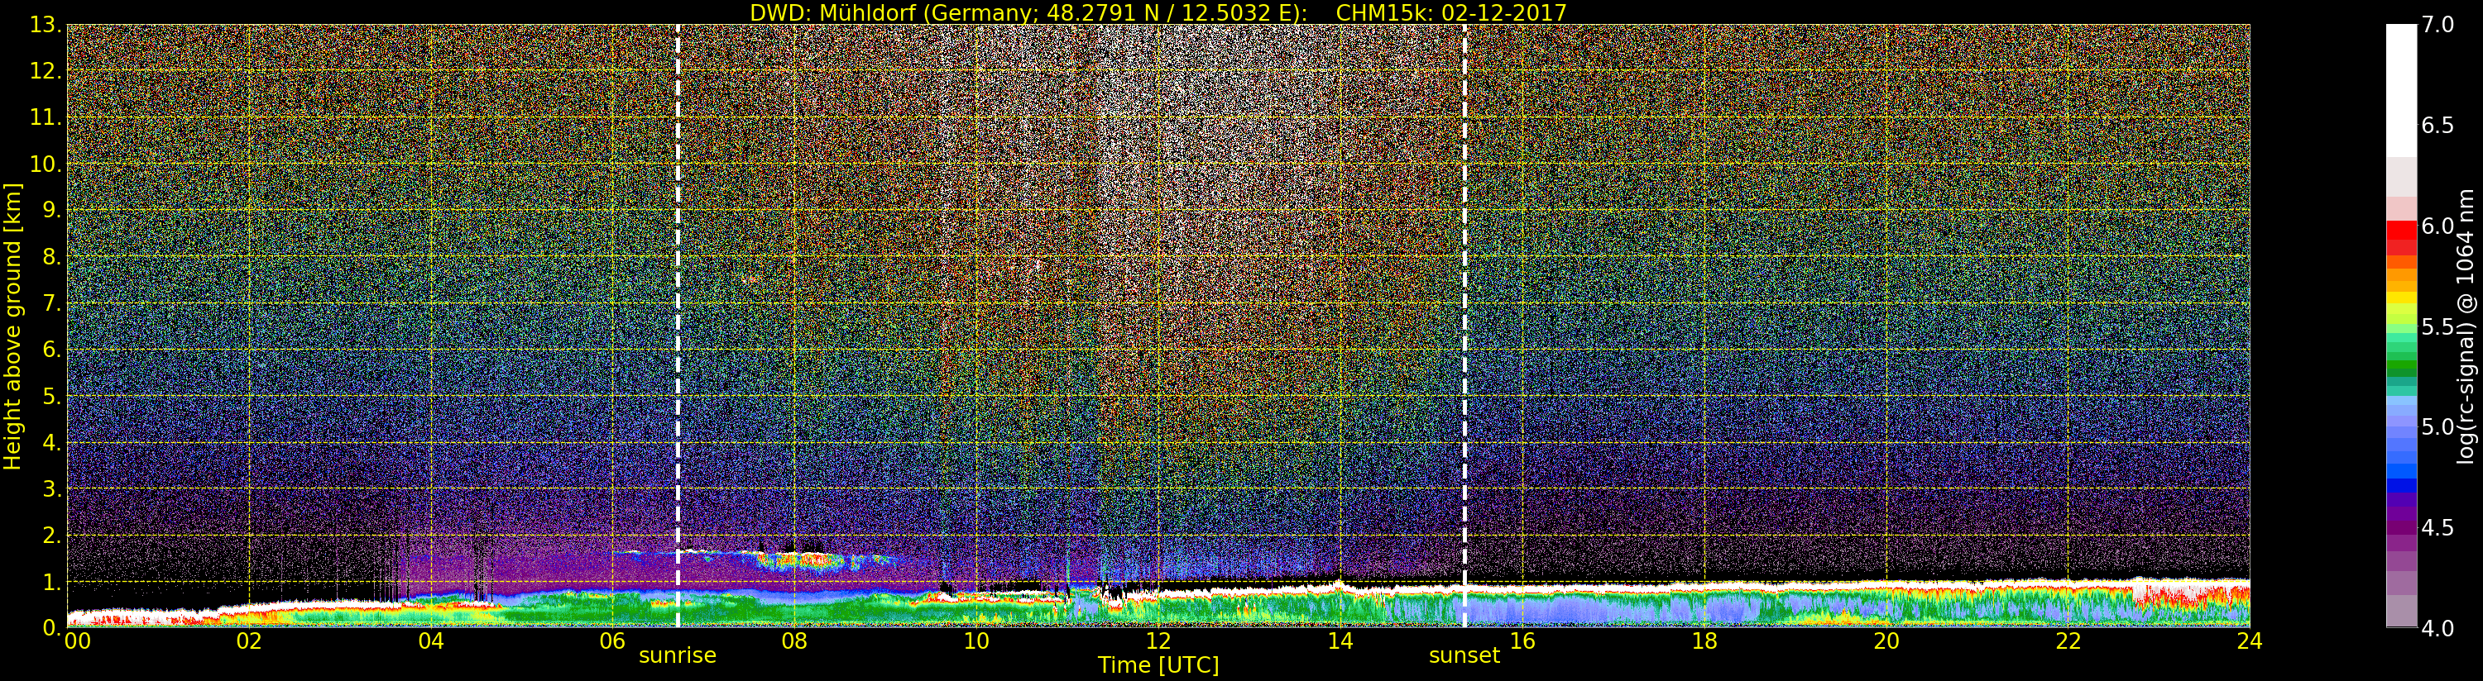Image resolution: width=2483 pixels, height=681 pixels.
Task: Click the height axis tick '7.'
Action: coord(51,303)
